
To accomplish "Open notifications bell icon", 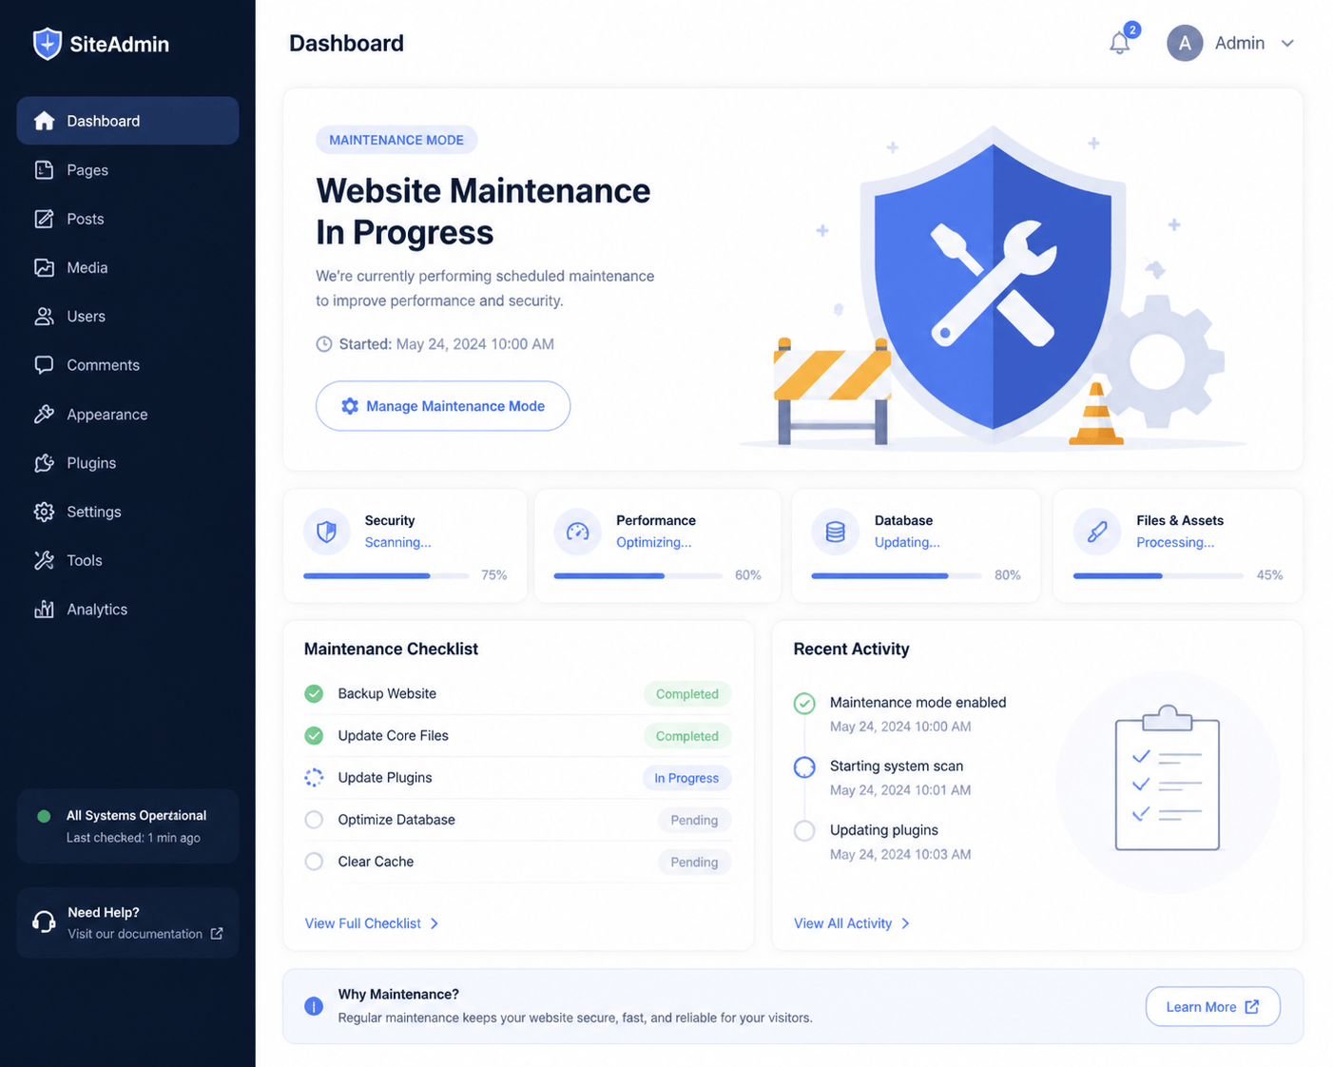I will pos(1120,43).
